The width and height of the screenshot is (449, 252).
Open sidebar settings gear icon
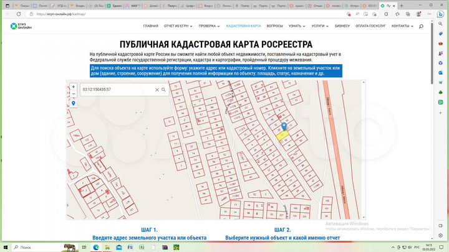[440, 235]
